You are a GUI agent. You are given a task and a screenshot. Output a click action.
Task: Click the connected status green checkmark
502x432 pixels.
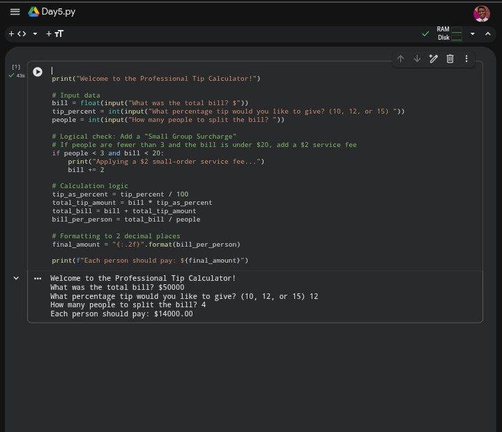[425, 33]
